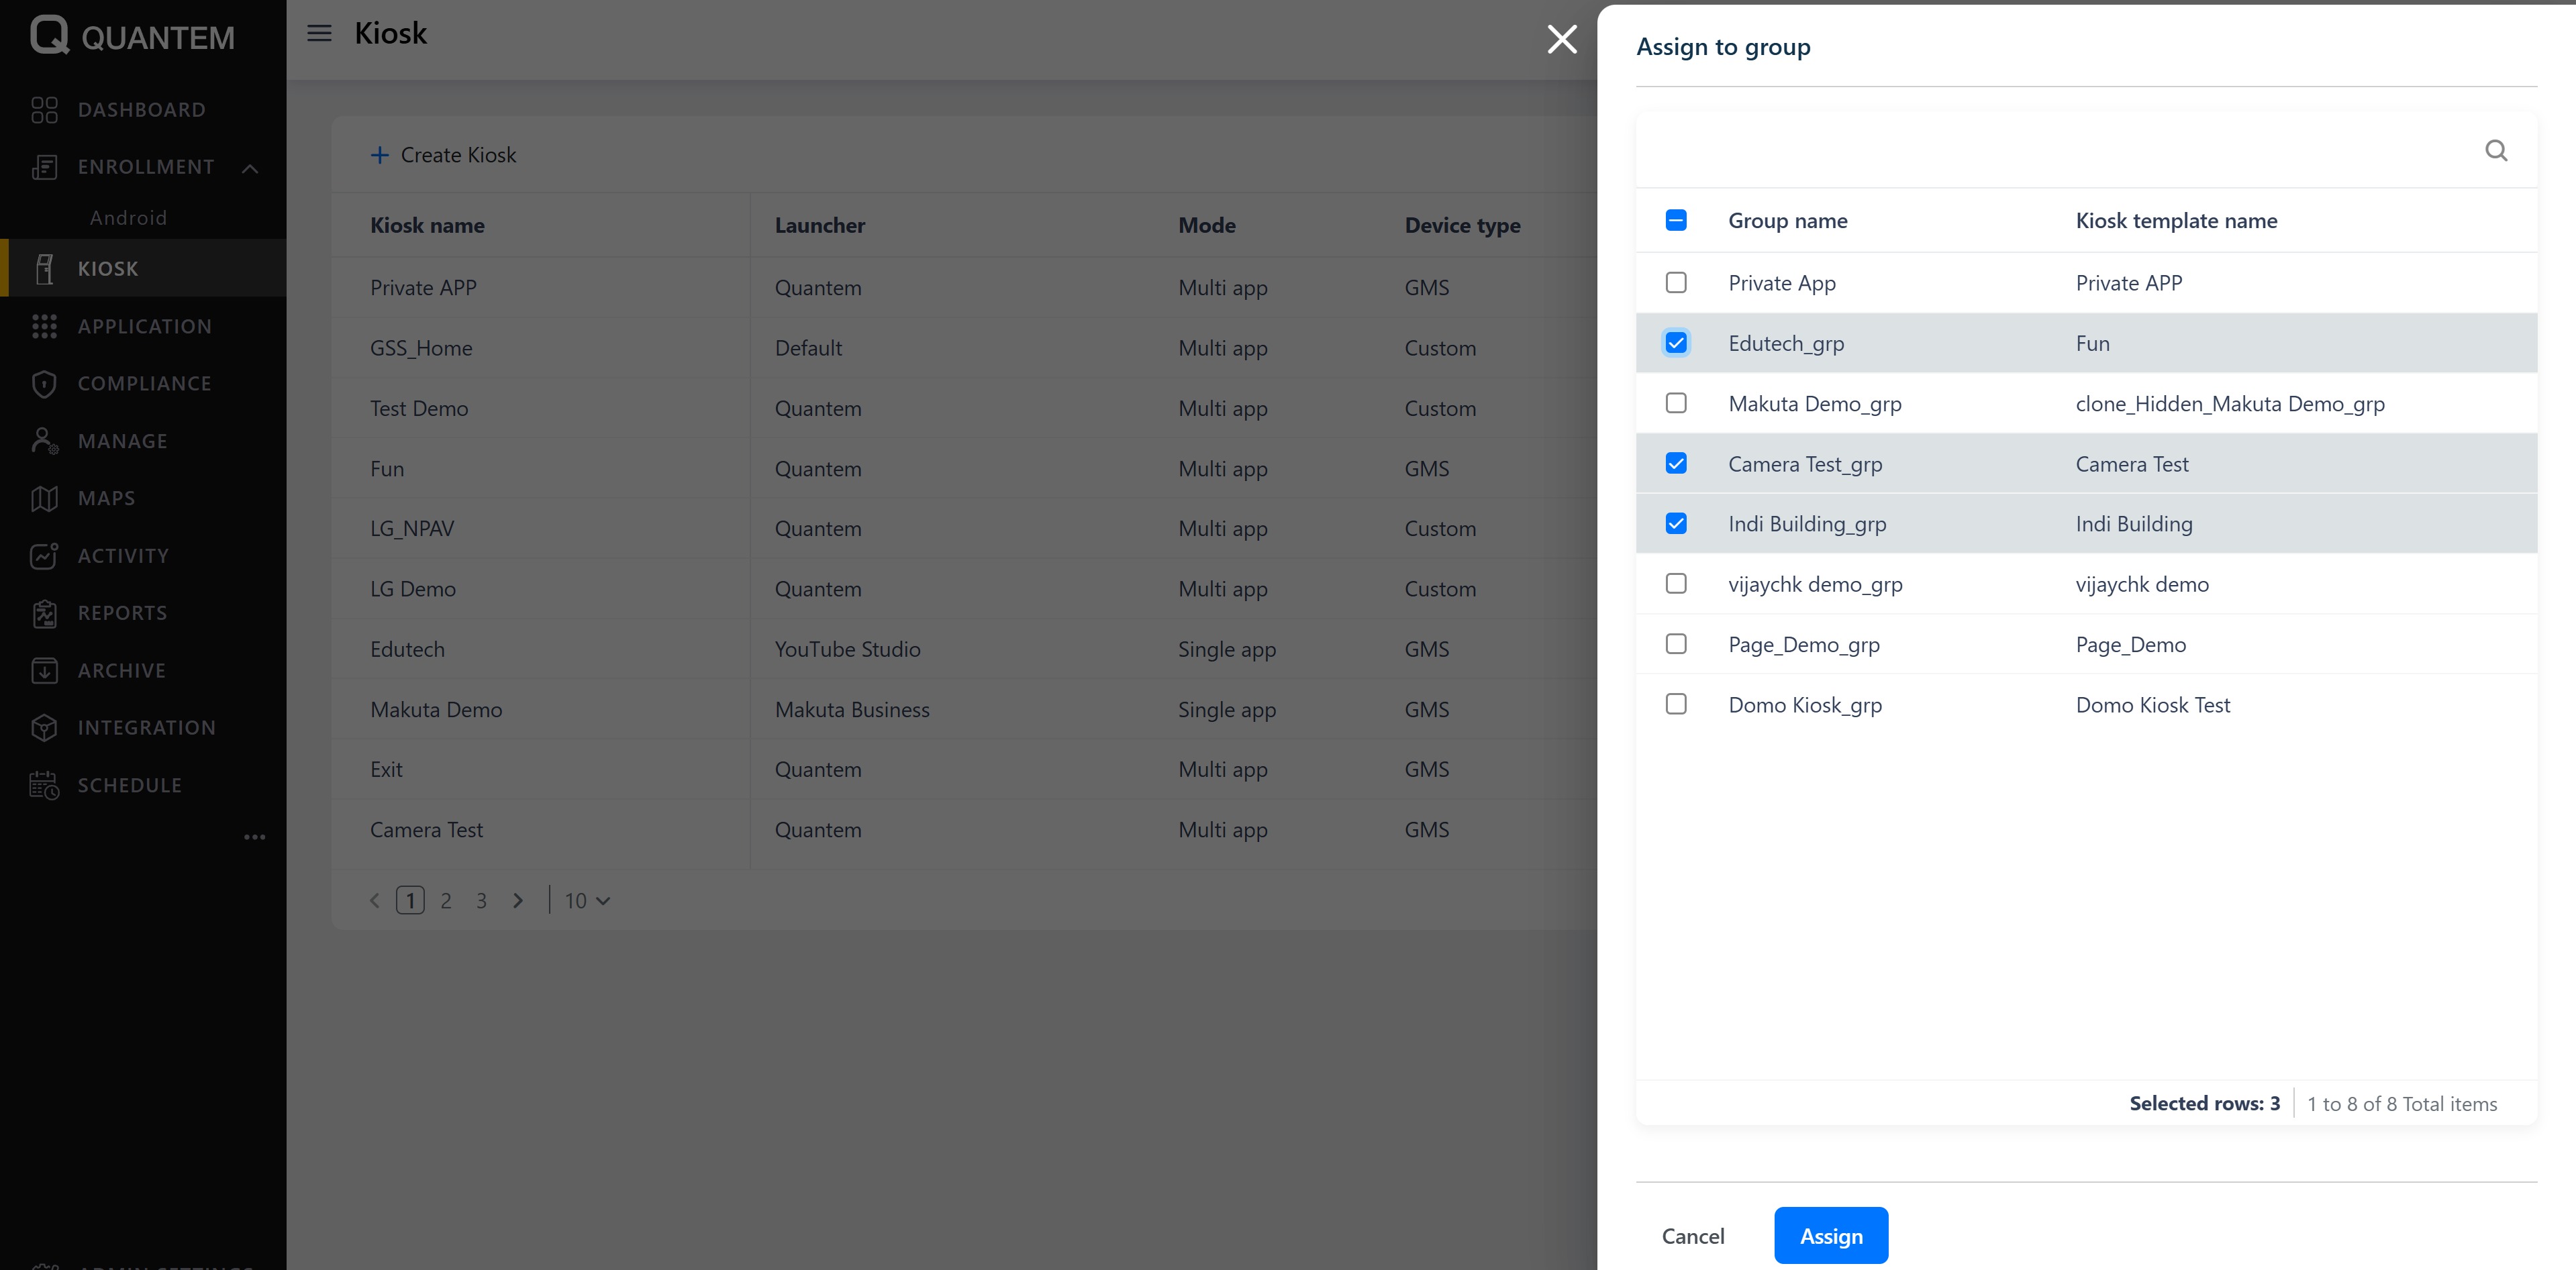
Task: Click the Compliance shield icon
Action: coord(44,384)
